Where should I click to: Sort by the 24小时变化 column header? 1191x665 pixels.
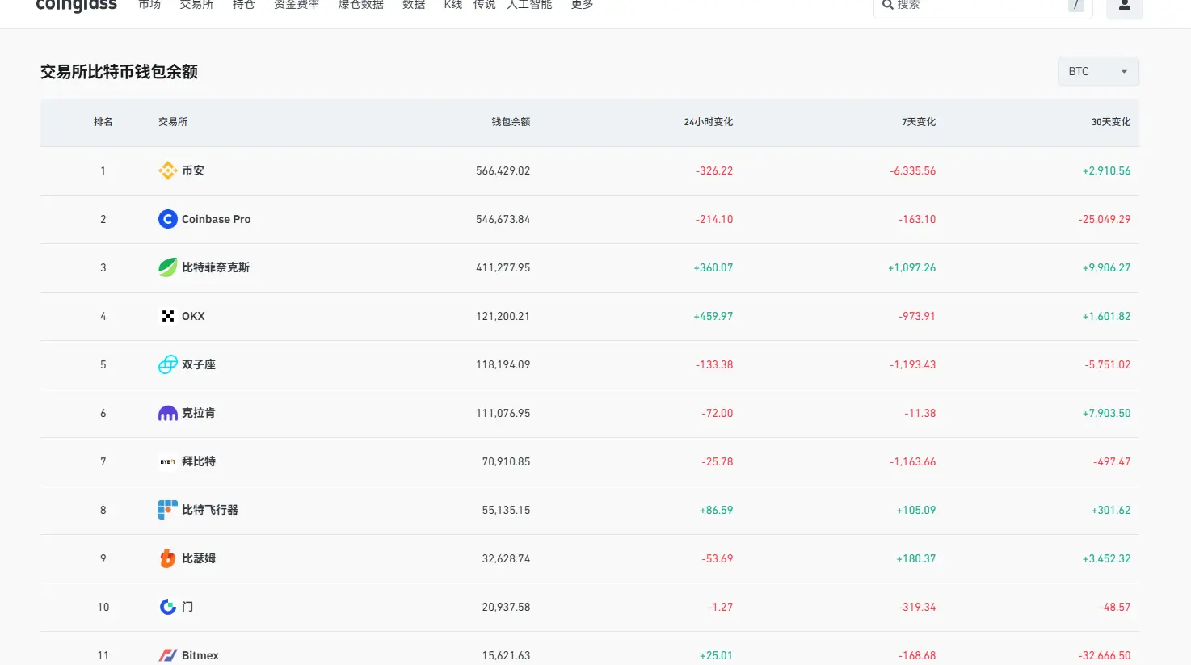[709, 122]
